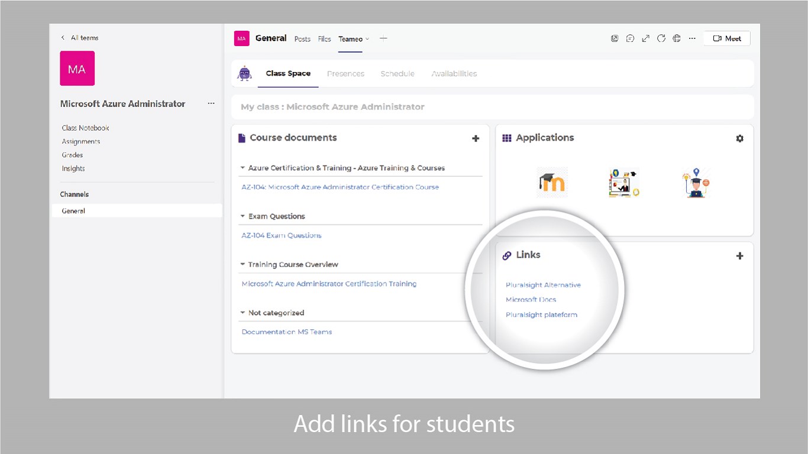Screen dimensions: 808x454
Task: Open the Availabilities tab
Action: (454, 74)
